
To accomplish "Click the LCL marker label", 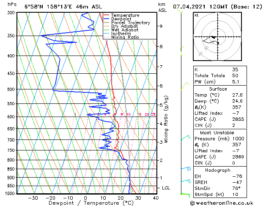I will tap(166, 188).
